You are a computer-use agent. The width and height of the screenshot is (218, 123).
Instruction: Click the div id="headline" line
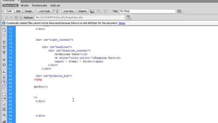tap(57, 47)
